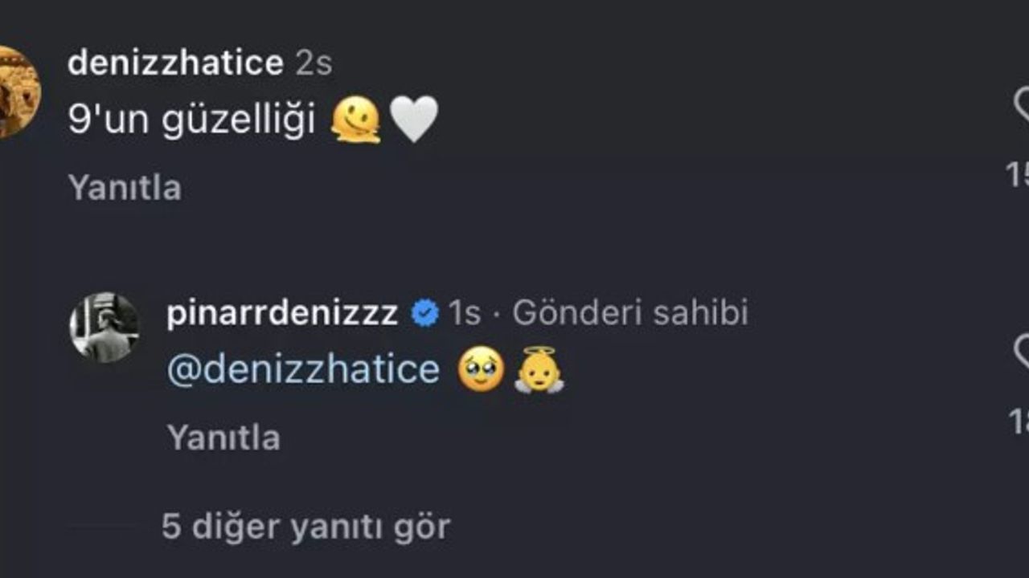Open the like count on denizzhatice's comment
The image size is (1029, 578).
(x=1018, y=174)
